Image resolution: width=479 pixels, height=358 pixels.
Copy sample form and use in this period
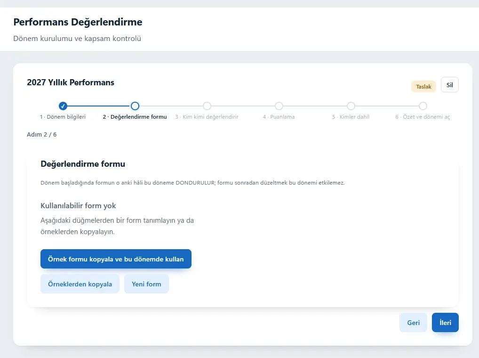[116, 259]
